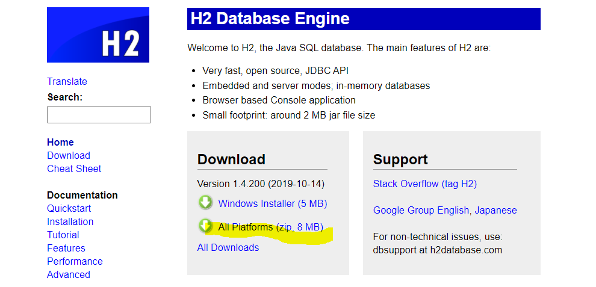The width and height of the screenshot is (596, 287).
Task: Open Stack Overflow (tag H2) link
Action: pos(425,184)
